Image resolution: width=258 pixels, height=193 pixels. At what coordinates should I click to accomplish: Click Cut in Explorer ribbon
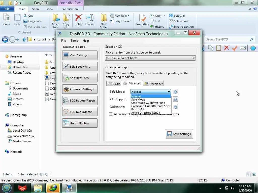click(x=28, y=16)
